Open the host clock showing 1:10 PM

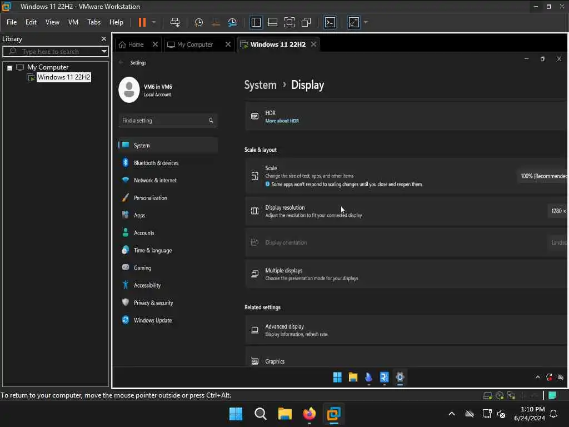(x=530, y=414)
